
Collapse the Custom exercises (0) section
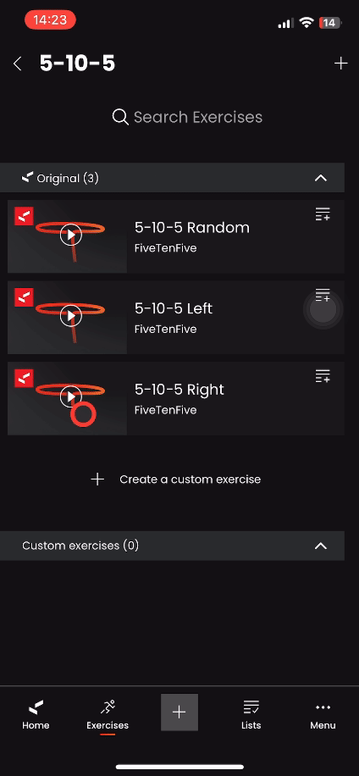321,546
